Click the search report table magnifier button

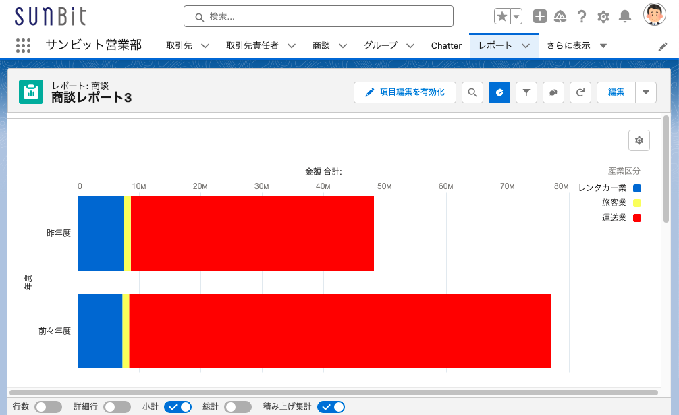click(472, 92)
